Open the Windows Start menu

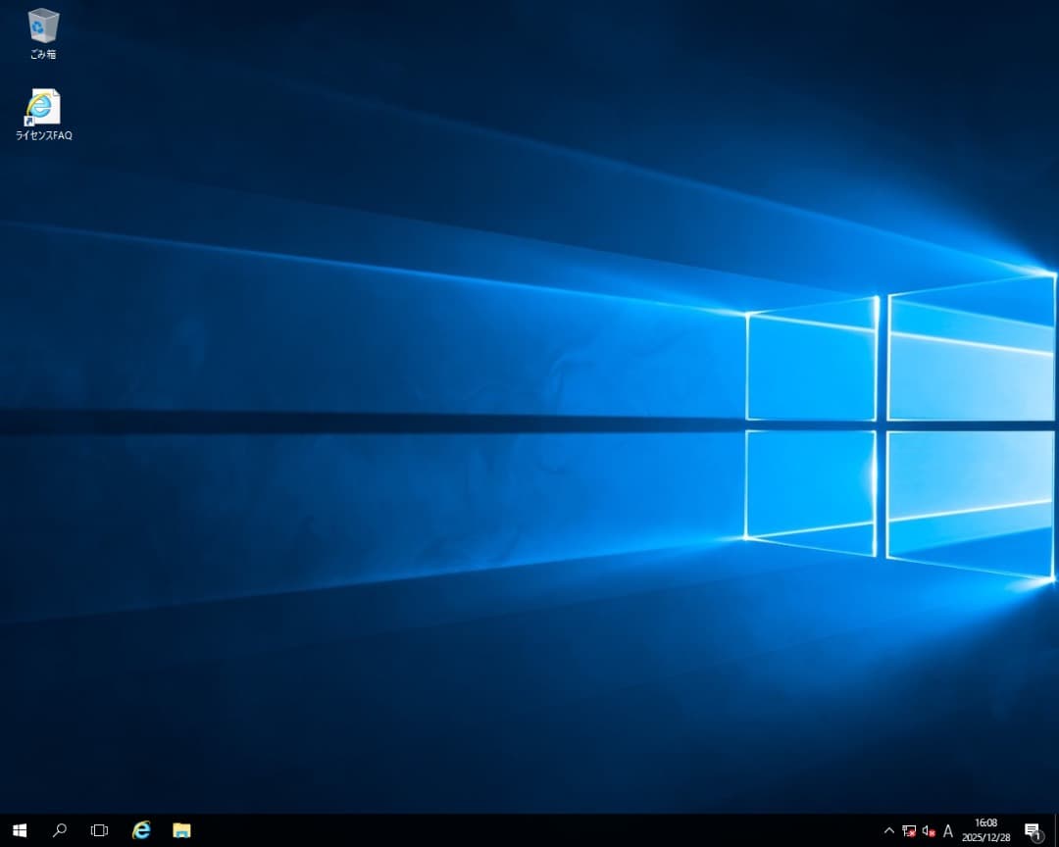(x=20, y=830)
